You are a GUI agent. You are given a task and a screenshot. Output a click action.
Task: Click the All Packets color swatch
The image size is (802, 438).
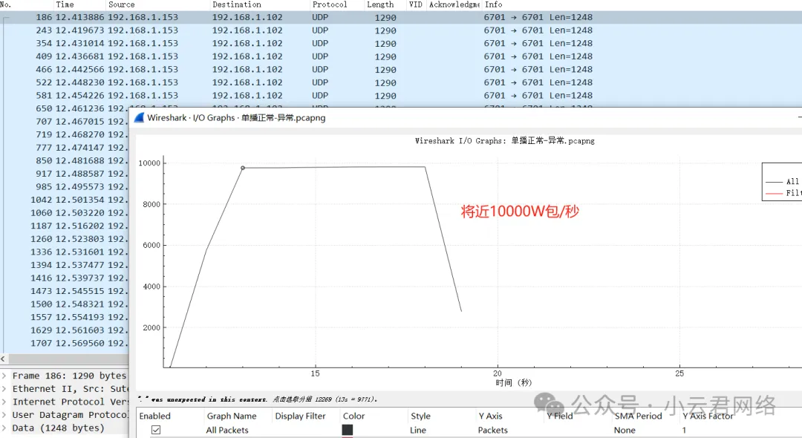348,430
